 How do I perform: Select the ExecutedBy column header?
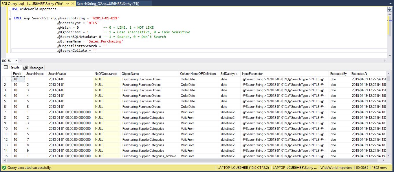(x=339, y=74)
